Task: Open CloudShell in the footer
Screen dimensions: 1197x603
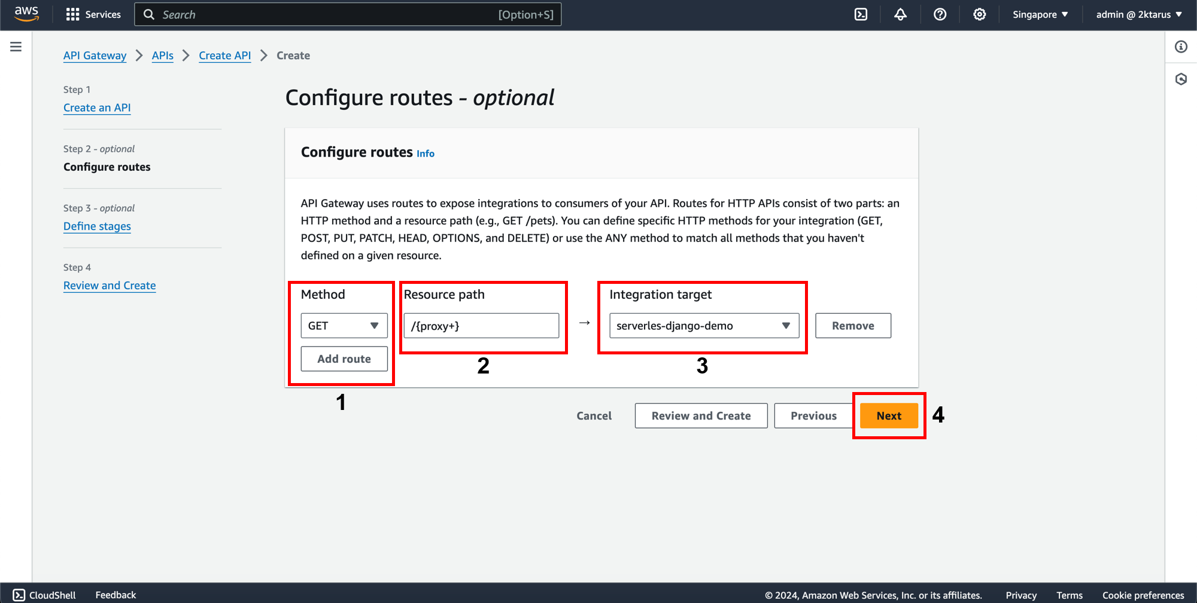Action: (x=45, y=595)
